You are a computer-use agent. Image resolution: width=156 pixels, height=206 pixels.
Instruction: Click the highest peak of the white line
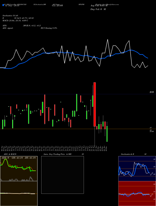(x=108, y=39)
